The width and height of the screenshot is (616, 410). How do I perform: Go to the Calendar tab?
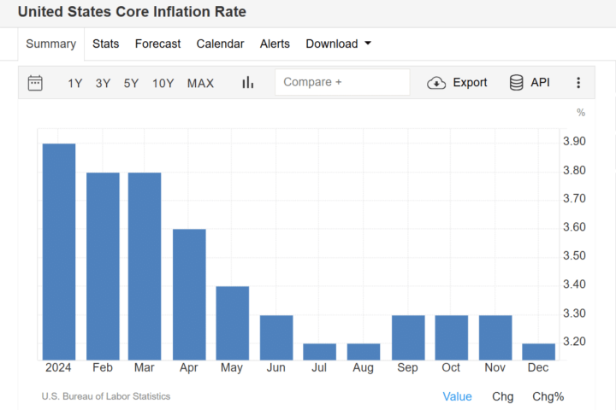220,44
